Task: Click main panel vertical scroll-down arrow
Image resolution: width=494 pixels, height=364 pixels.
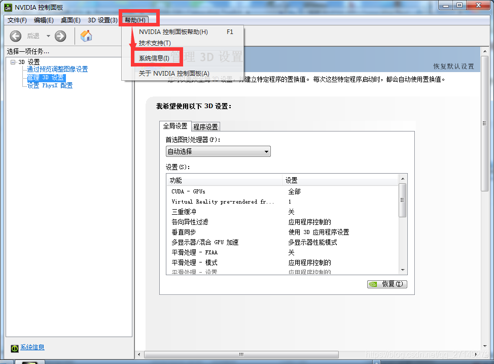Action: [x=484, y=346]
